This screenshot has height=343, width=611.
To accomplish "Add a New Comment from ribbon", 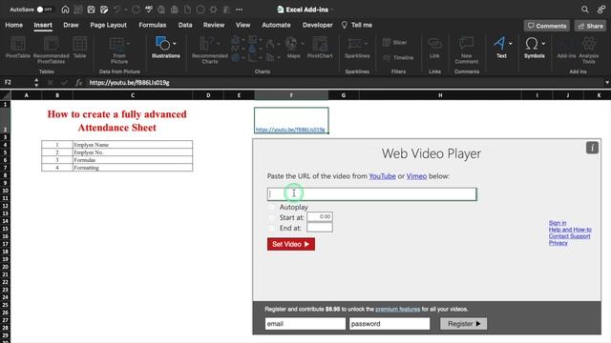I will [x=467, y=50].
